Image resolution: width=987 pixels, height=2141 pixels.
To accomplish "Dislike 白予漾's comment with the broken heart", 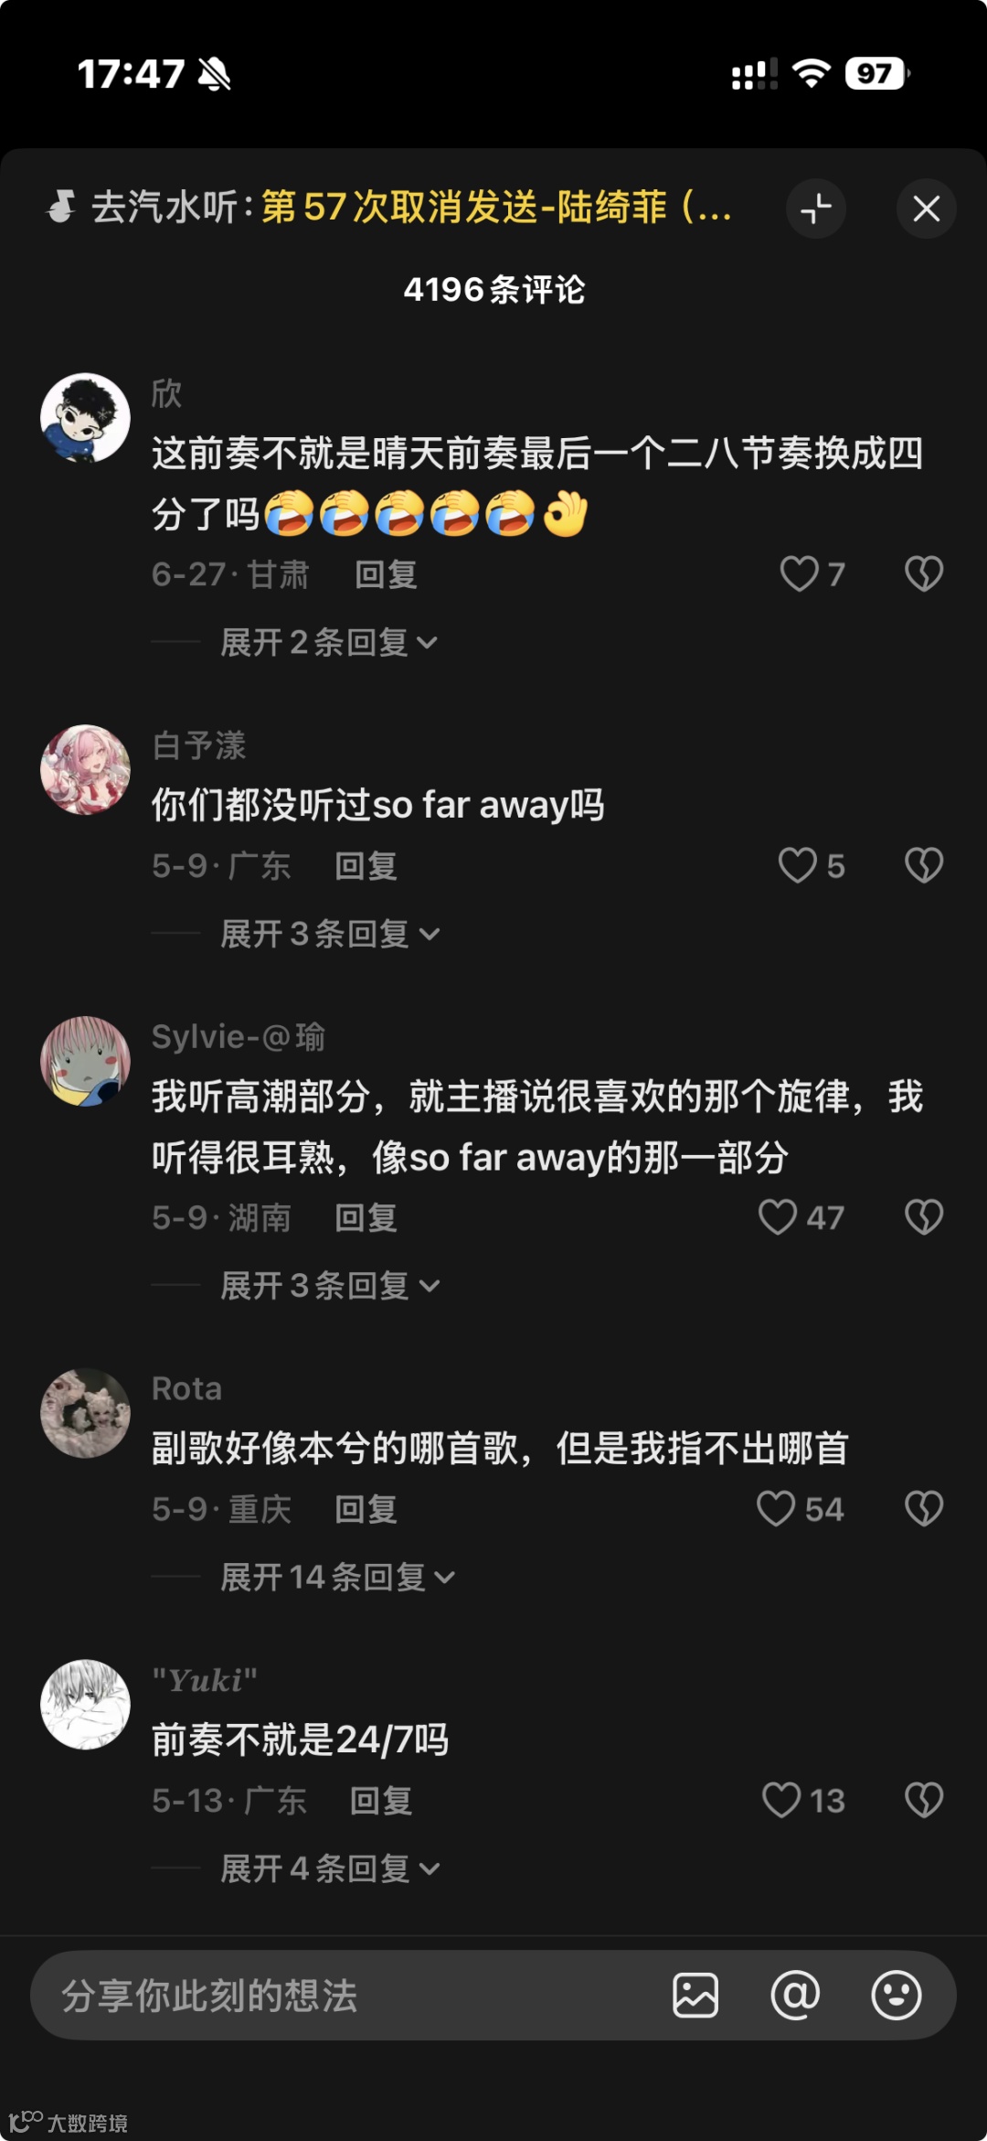I will click(924, 865).
